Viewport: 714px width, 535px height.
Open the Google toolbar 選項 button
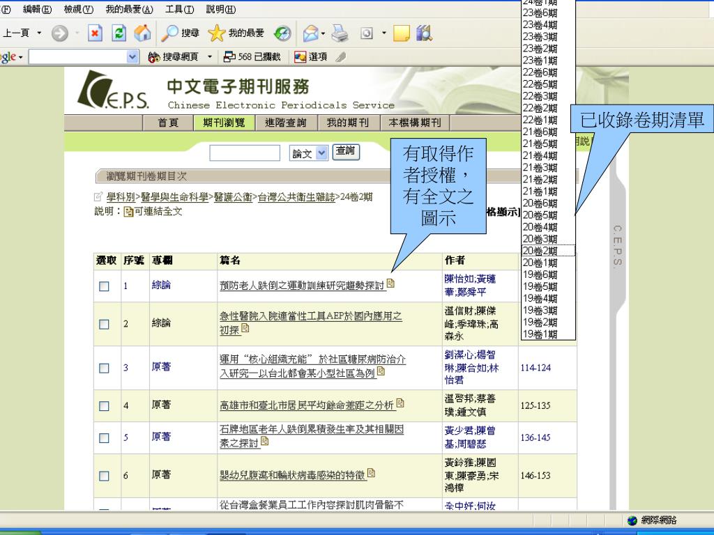[x=311, y=57]
